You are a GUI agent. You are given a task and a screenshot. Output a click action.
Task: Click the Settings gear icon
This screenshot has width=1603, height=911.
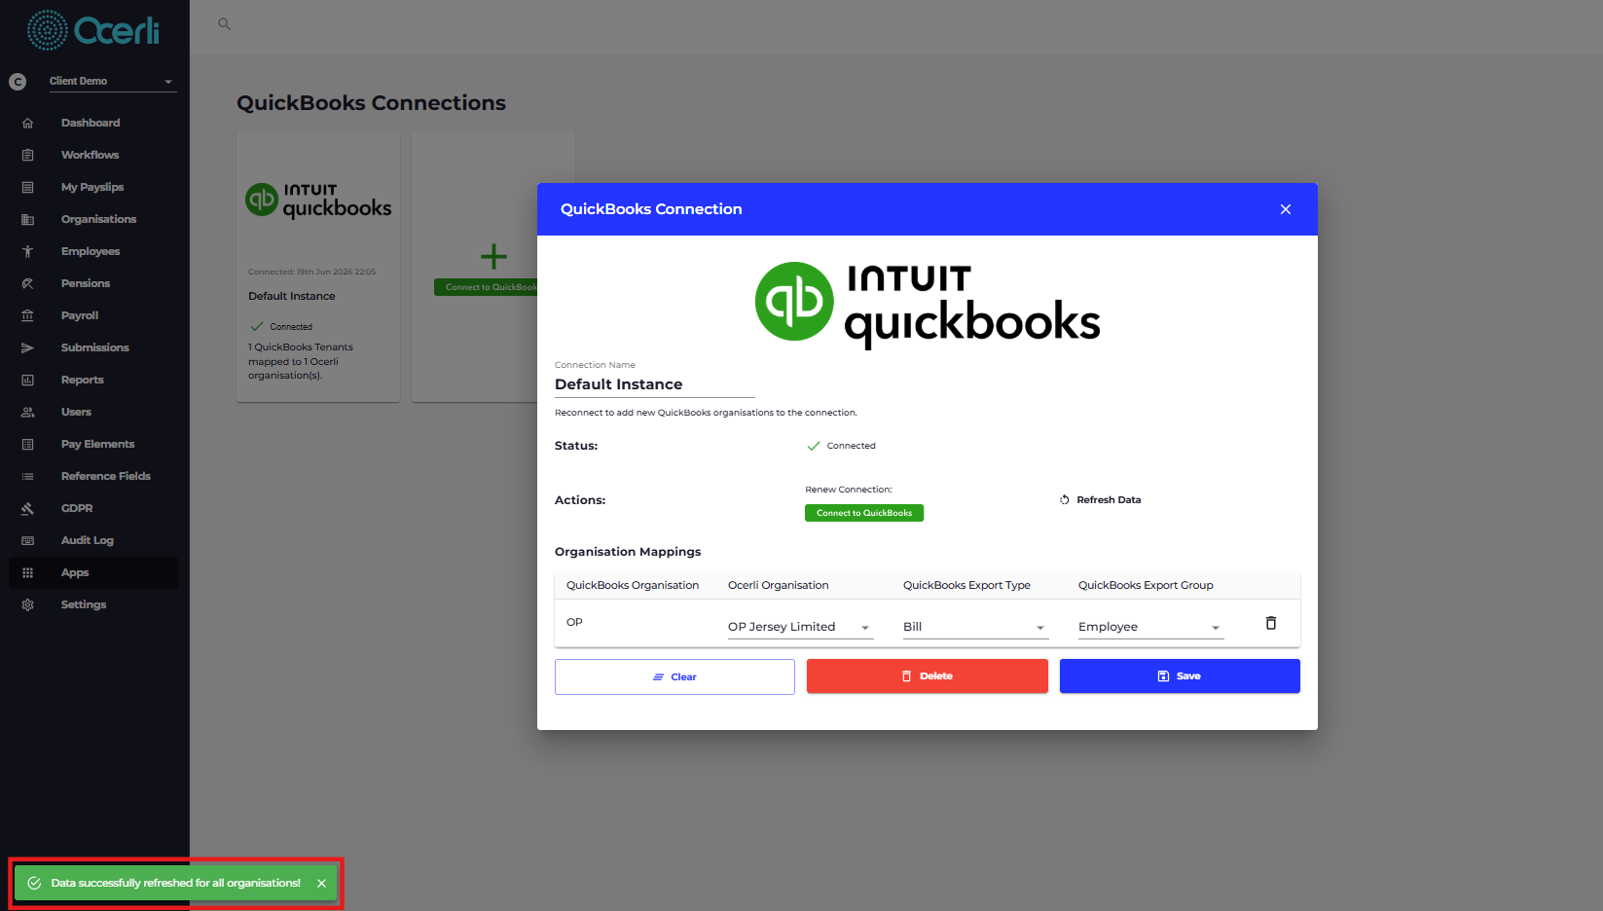27,604
